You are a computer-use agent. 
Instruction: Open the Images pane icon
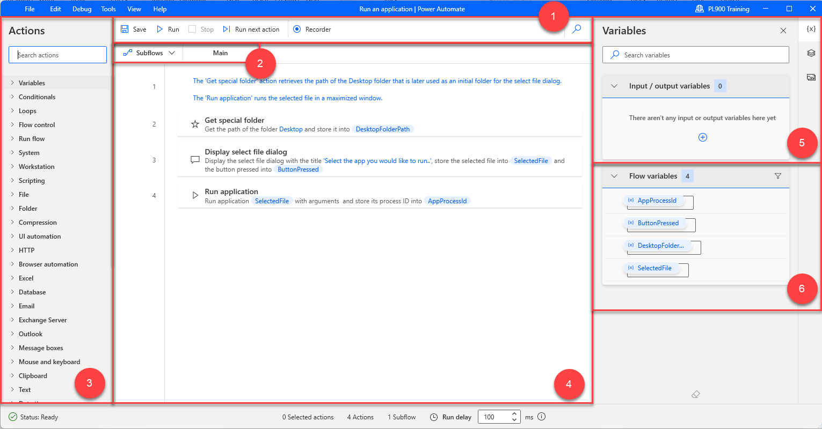811,77
